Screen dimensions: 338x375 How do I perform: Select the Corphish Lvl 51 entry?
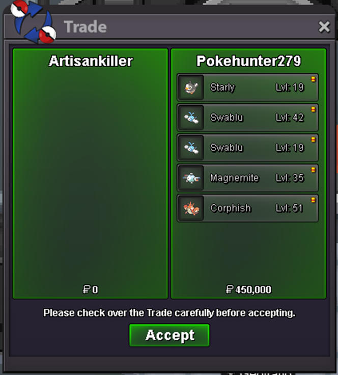pyautogui.click(x=247, y=208)
